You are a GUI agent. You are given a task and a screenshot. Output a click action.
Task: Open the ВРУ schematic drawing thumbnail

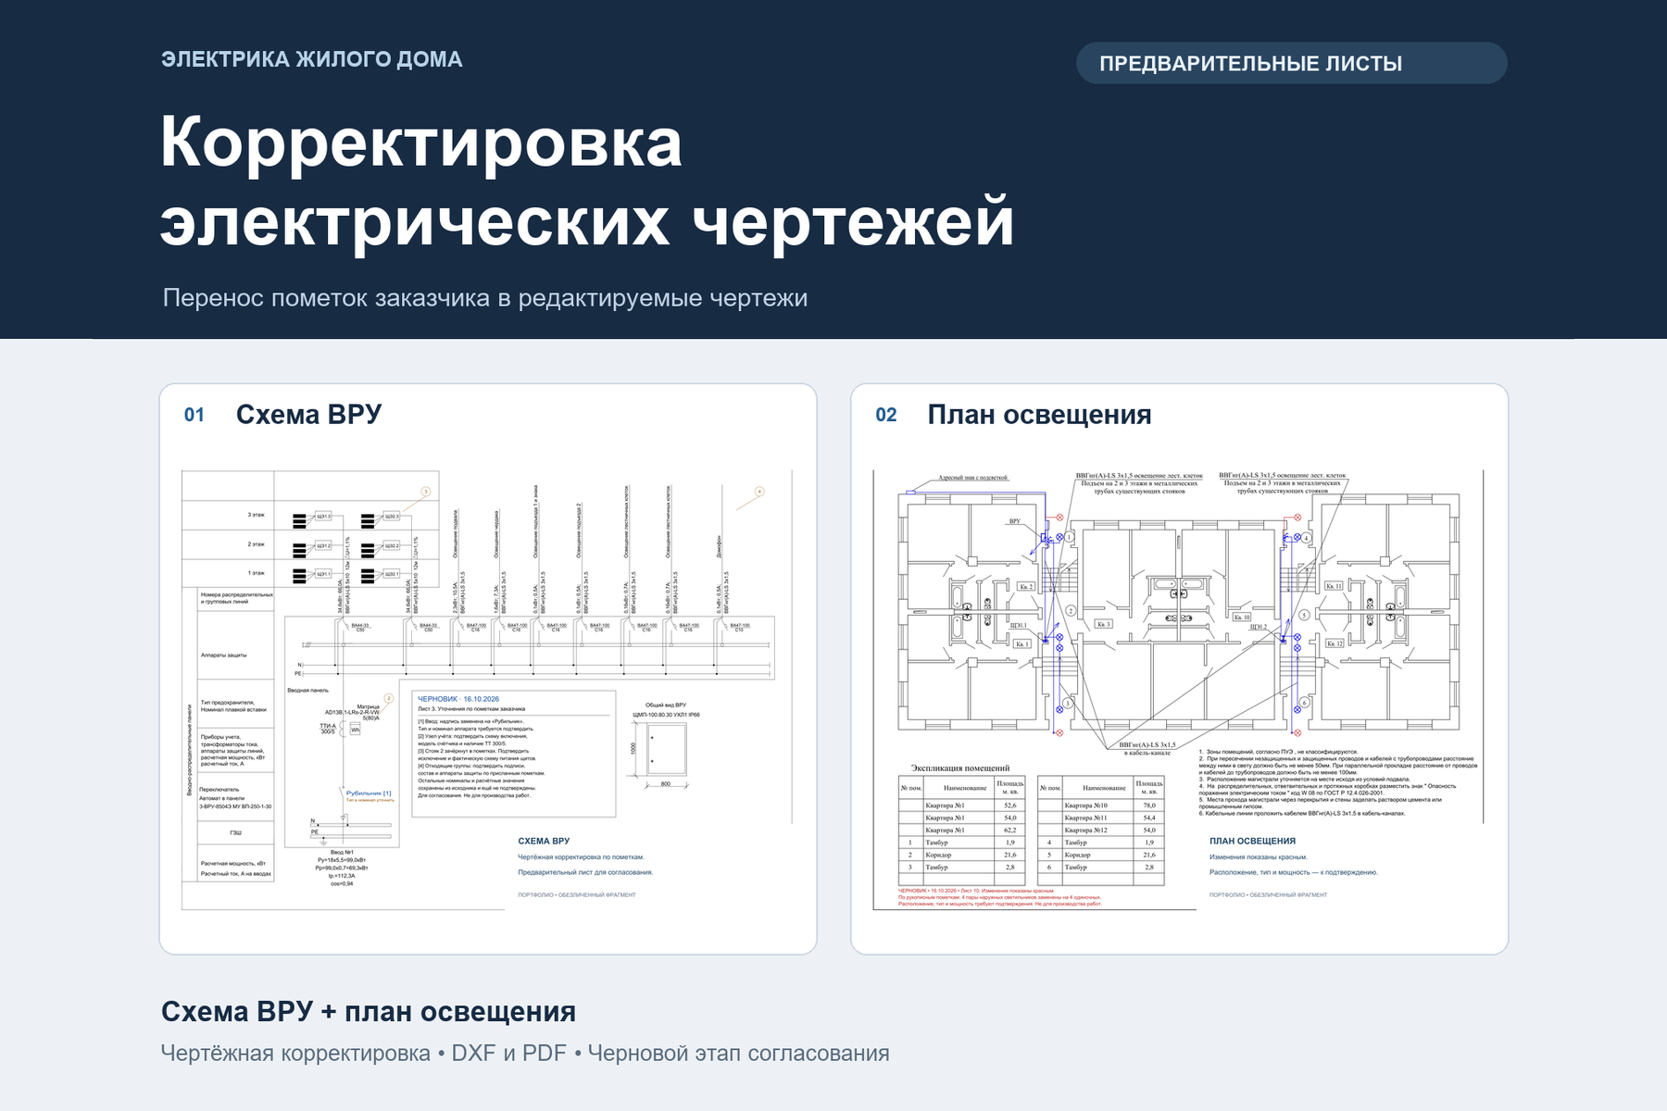487,690
